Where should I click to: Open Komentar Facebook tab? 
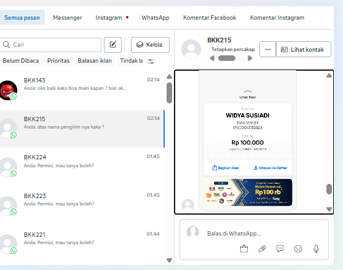[210, 18]
